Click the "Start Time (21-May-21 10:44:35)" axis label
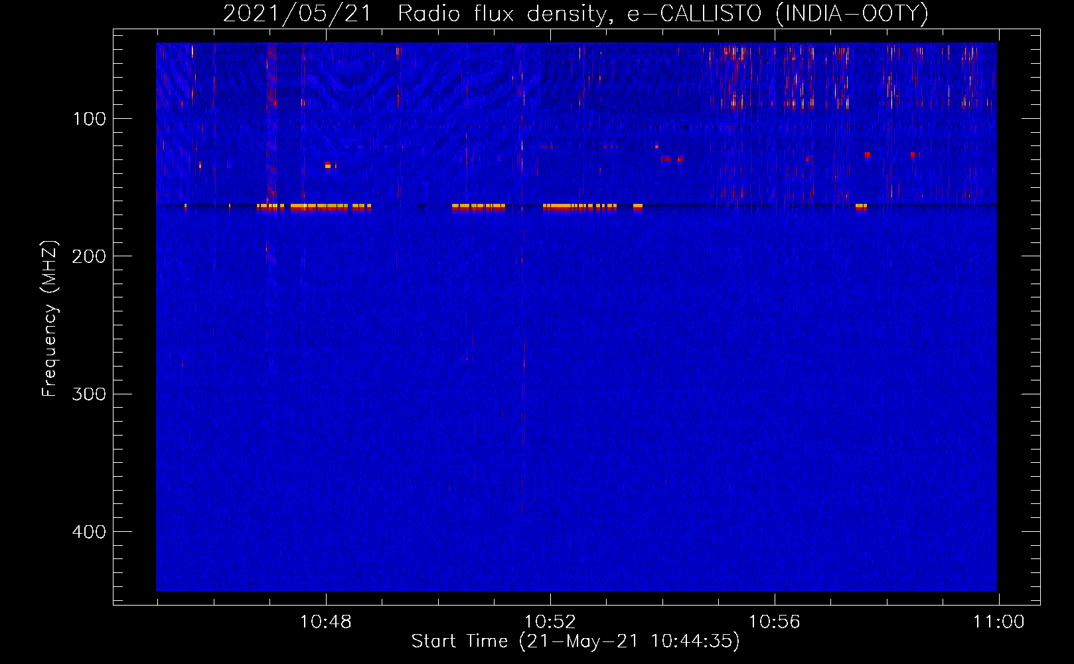Screen dimensions: 1074x664 575,641
